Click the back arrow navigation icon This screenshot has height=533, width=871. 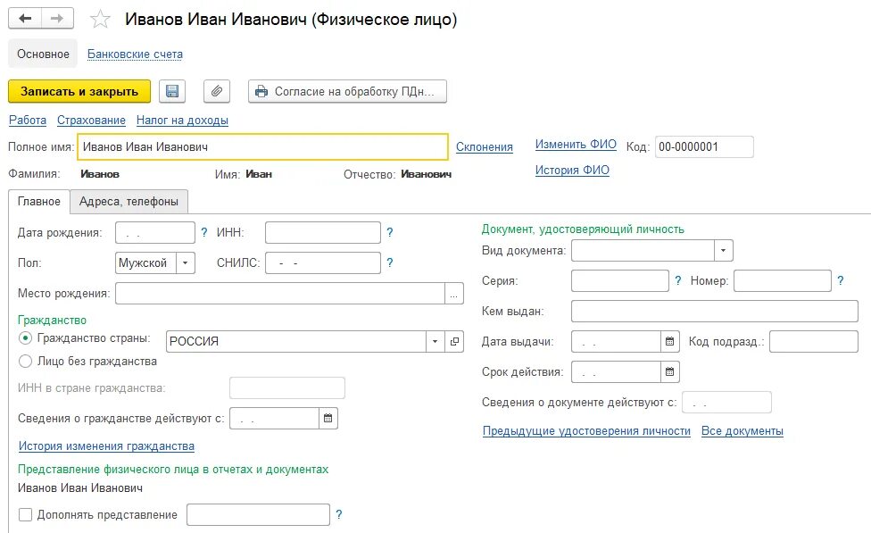tap(25, 19)
